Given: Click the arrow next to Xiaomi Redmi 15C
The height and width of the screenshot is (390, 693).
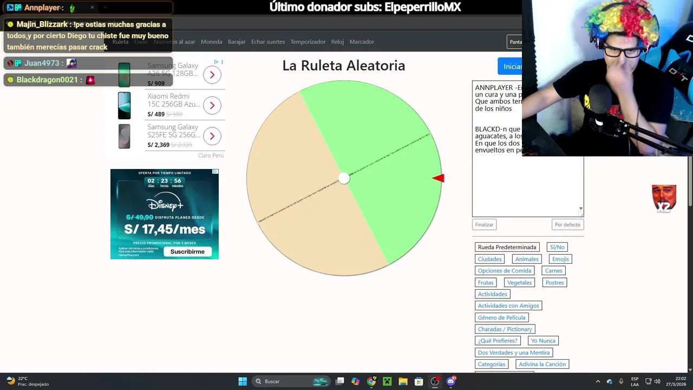Looking at the screenshot, I should tap(212, 106).
